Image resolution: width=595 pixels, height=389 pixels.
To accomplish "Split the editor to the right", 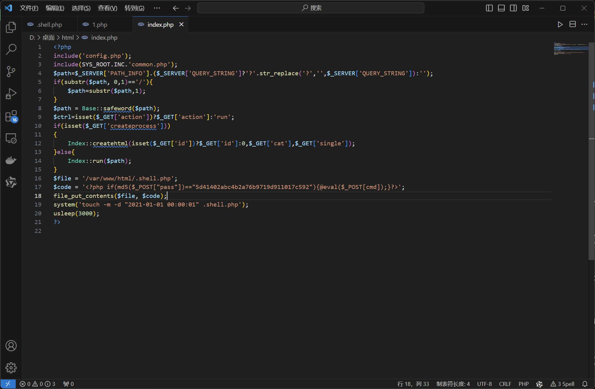I will tap(573, 25).
